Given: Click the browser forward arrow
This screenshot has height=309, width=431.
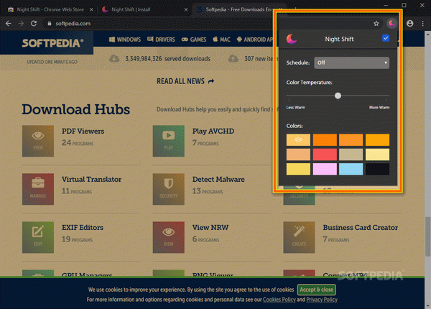Looking at the screenshot, I should (21, 24).
